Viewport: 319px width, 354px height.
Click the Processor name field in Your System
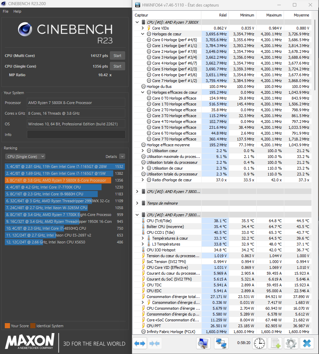[x=76, y=103]
